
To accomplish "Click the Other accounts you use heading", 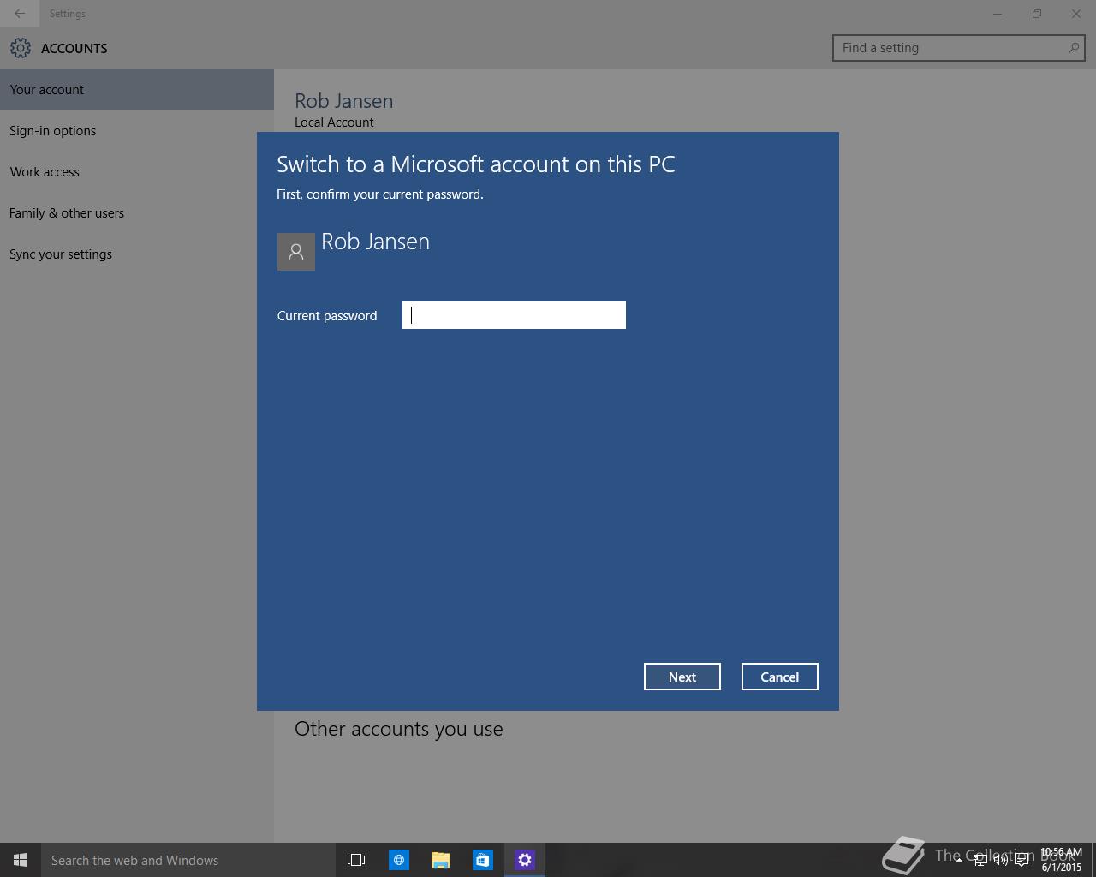I will pyautogui.click(x=399, y=729).
